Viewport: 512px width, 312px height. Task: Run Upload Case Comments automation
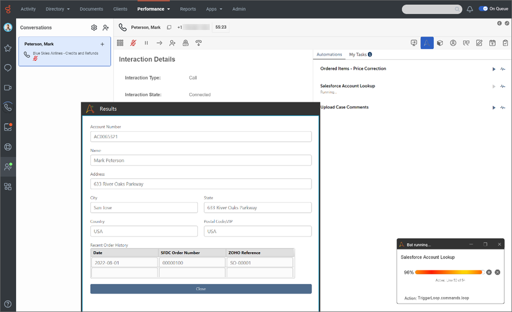(494, 107)
